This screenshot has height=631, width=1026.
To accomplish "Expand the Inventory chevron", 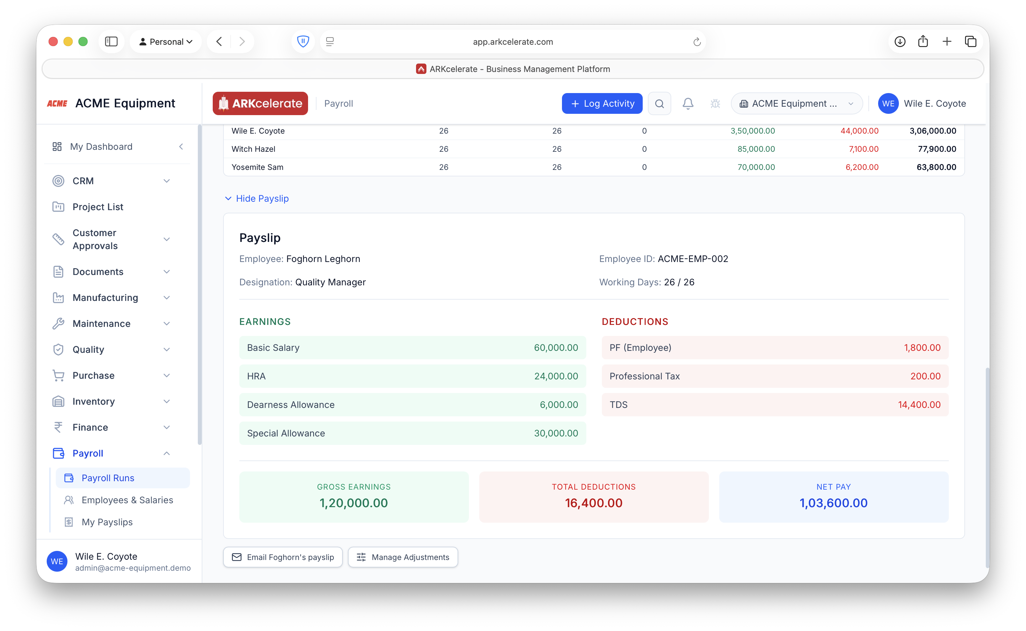I will click(x=166, y=401).
